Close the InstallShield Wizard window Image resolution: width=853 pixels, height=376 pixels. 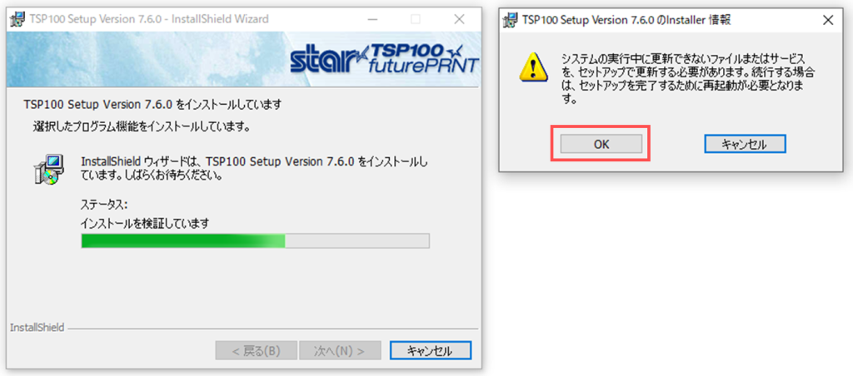tap(459, 19)
